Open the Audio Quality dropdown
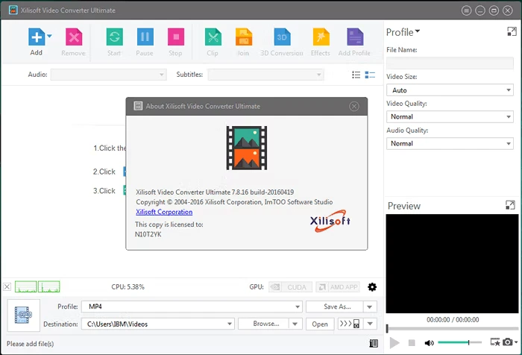The height and width of the screenshot is (355, 522). pyautogui.click(x=450, y=143)
